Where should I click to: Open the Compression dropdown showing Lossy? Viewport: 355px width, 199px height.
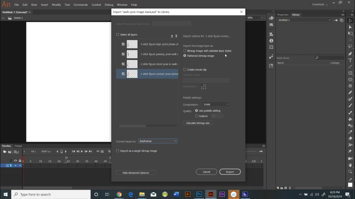tap(216, 104)
